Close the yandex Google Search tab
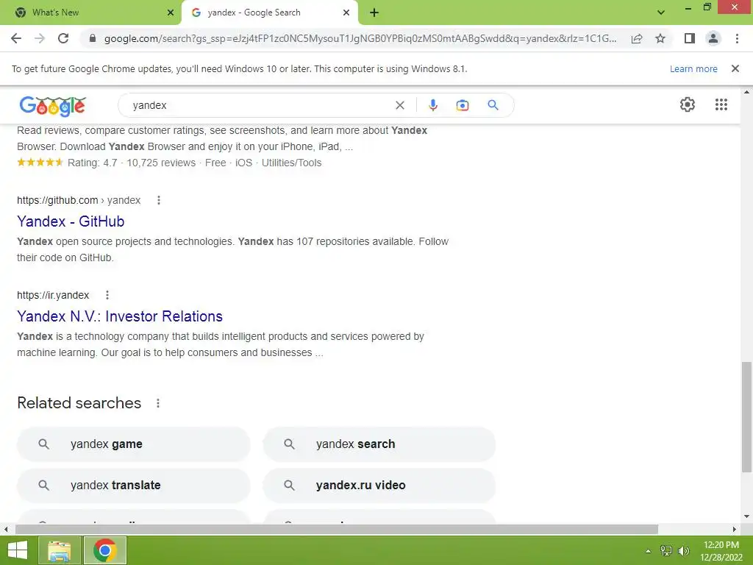 click(x=346, y=13)
